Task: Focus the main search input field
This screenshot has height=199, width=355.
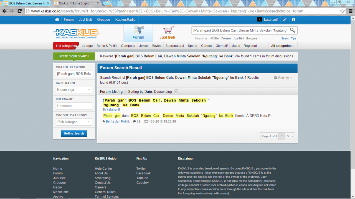Action: (240, 30)
